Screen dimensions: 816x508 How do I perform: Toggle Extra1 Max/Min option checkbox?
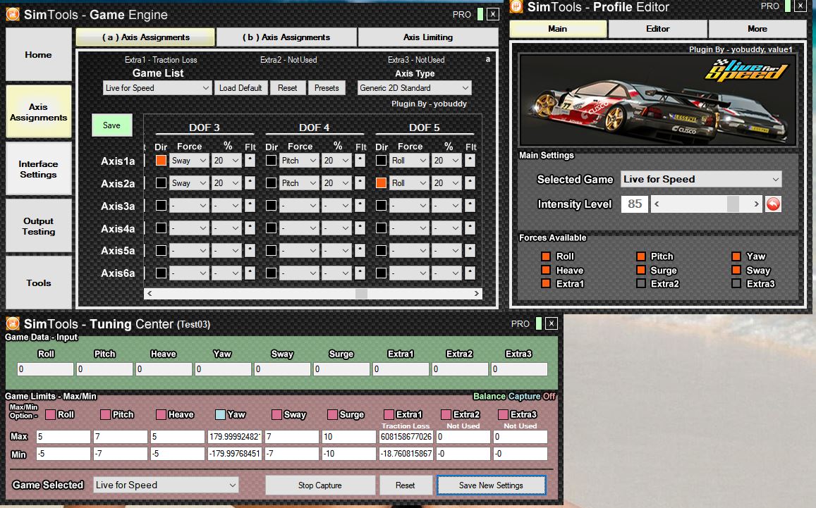coord(389,414)
